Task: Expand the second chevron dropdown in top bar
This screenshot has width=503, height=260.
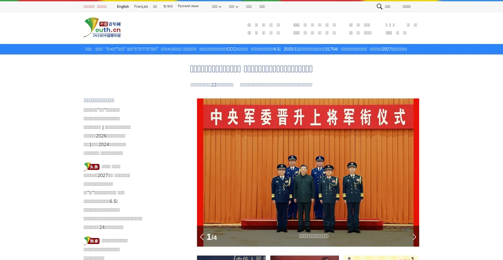Action: coord(237,7)
